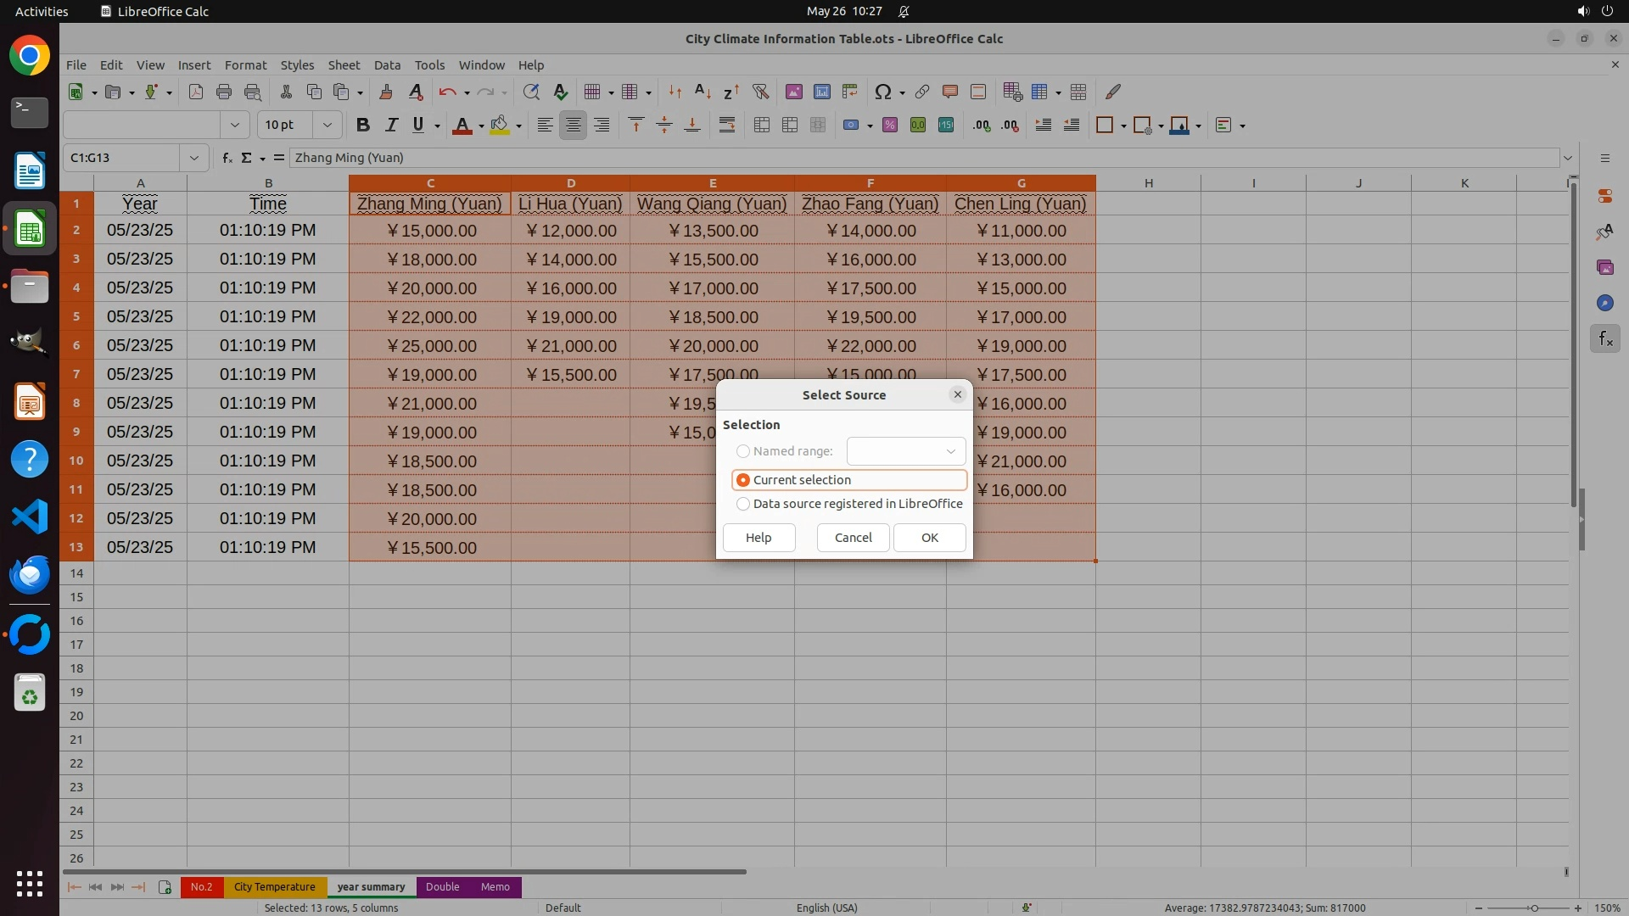Cancel the Select Source dialog
1629x916 pixels.
coord(853,538)
